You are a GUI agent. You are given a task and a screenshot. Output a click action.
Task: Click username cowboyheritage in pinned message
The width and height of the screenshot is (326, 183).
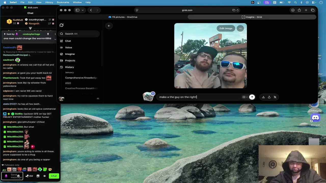[31, 34]
